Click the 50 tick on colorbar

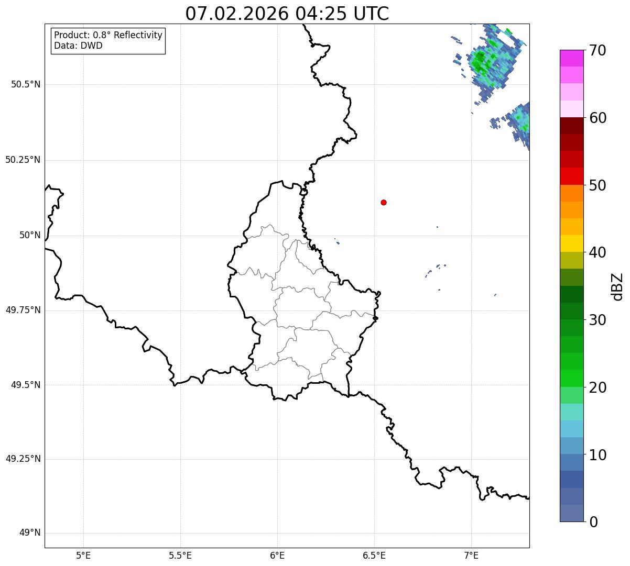(x=597, y=185)
